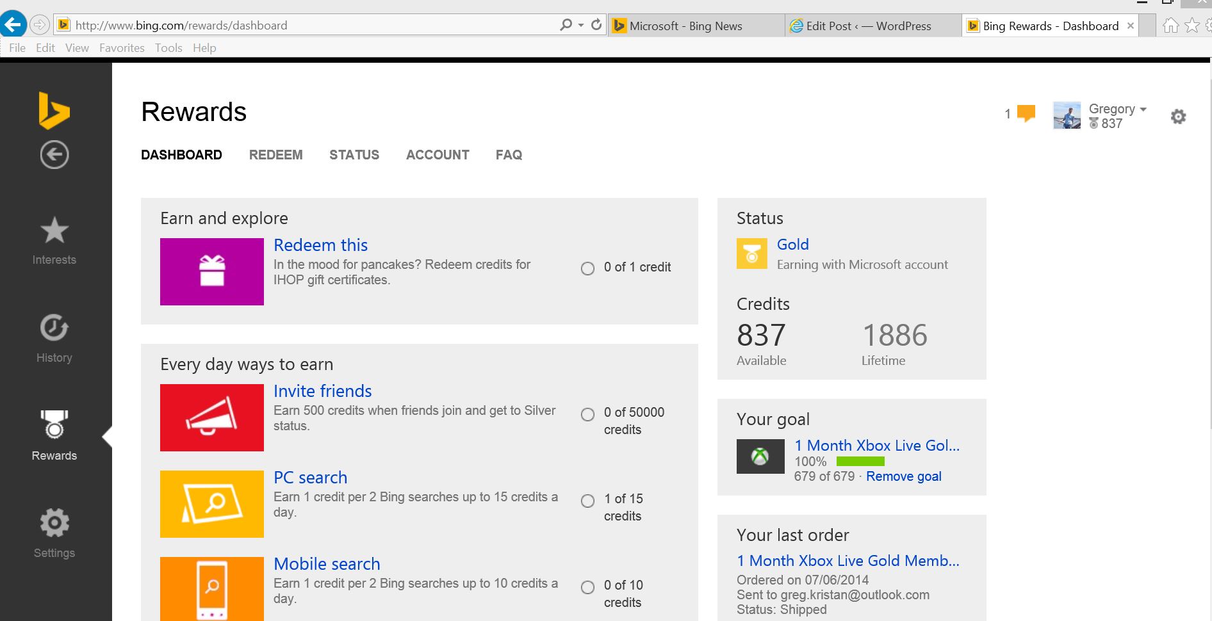Screen dimensions: 1212x621
Task: Click the 1886 Lifetime credits number
Action: click(895, 335)
